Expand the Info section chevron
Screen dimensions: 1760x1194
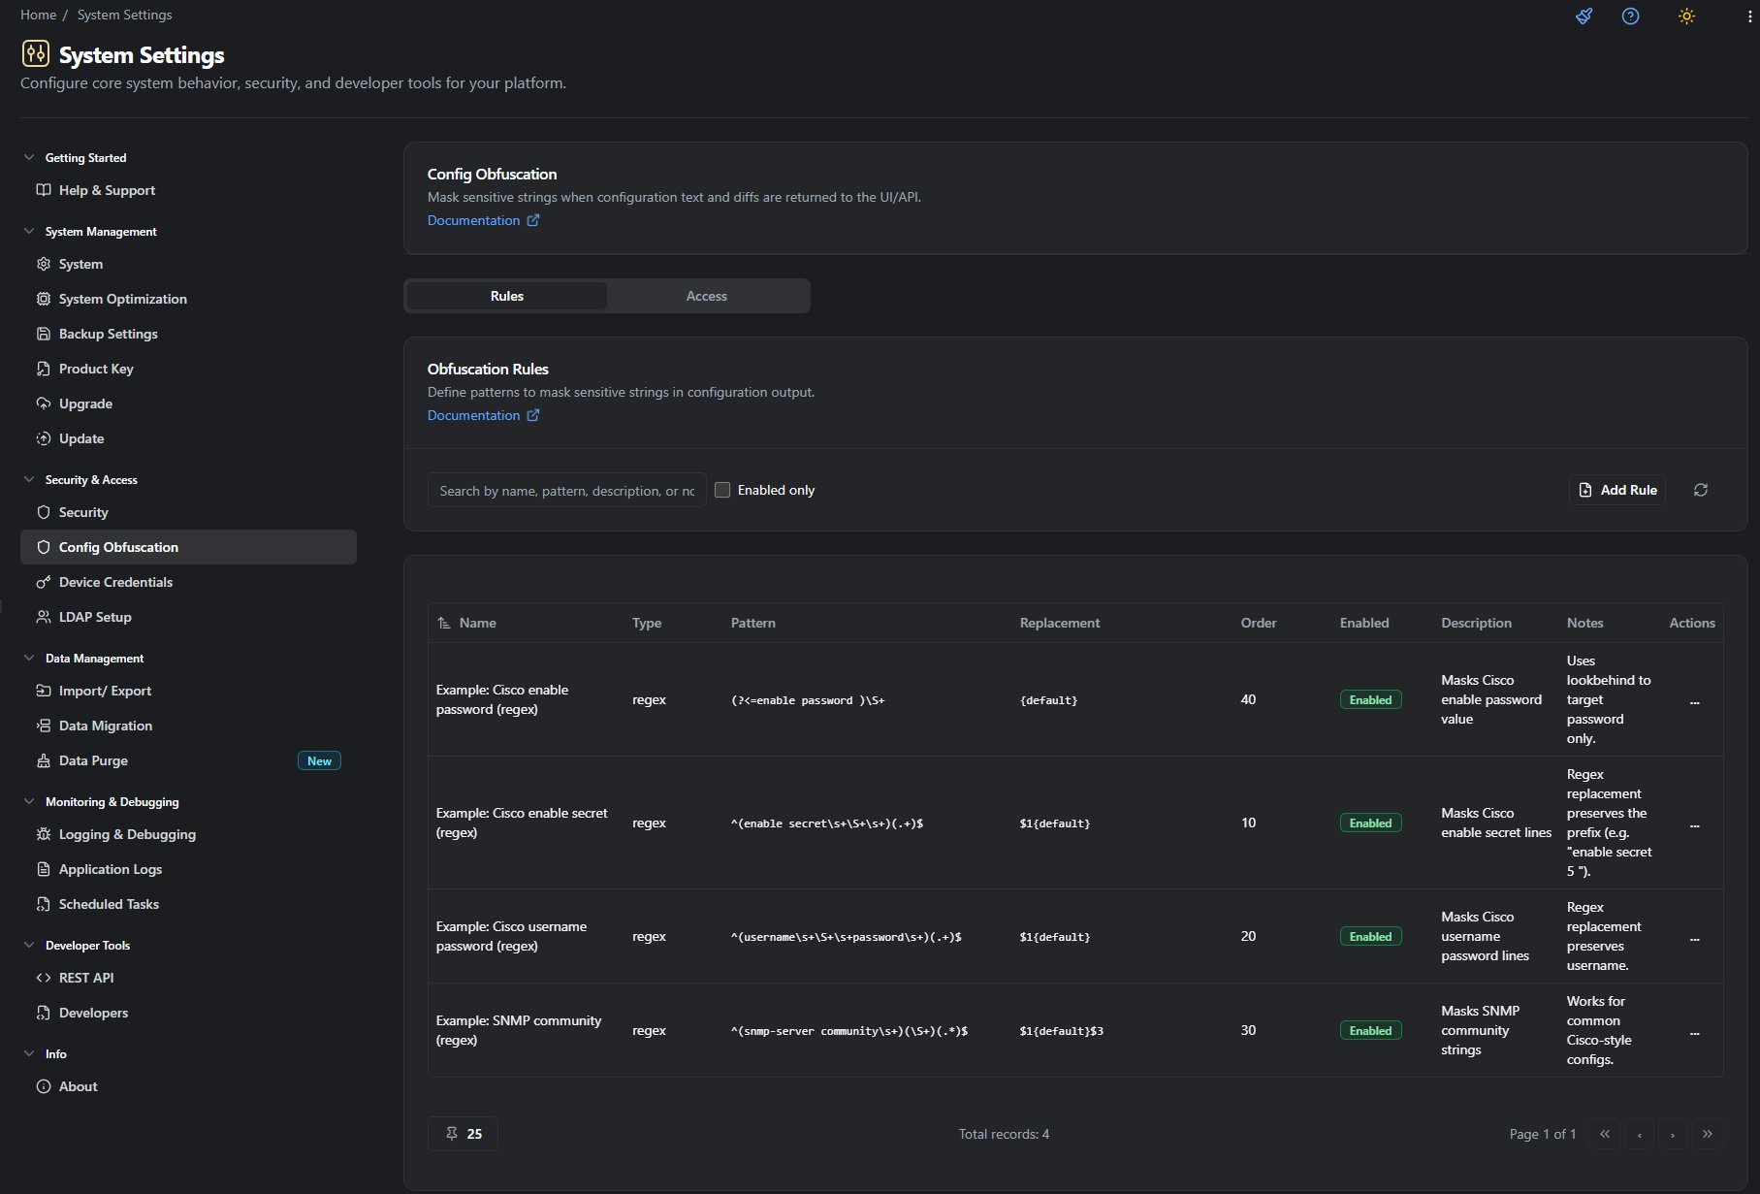tap(28, 1053)
